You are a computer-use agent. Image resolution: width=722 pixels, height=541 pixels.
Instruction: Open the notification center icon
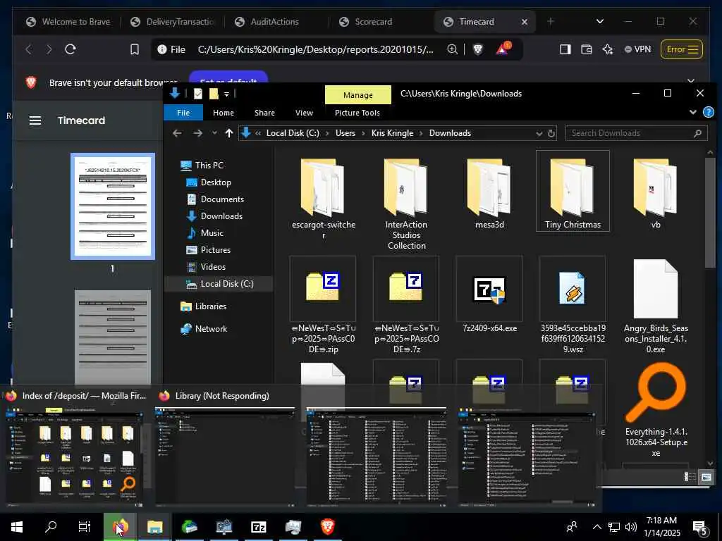pos(700,527)
